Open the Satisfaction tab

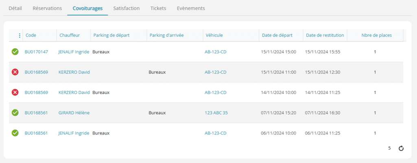coord(127,8)
